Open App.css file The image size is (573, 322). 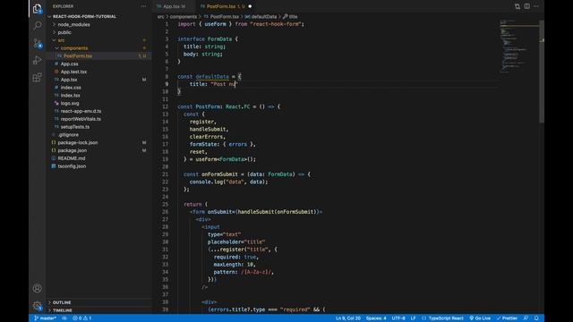click(x=69, y=64)
